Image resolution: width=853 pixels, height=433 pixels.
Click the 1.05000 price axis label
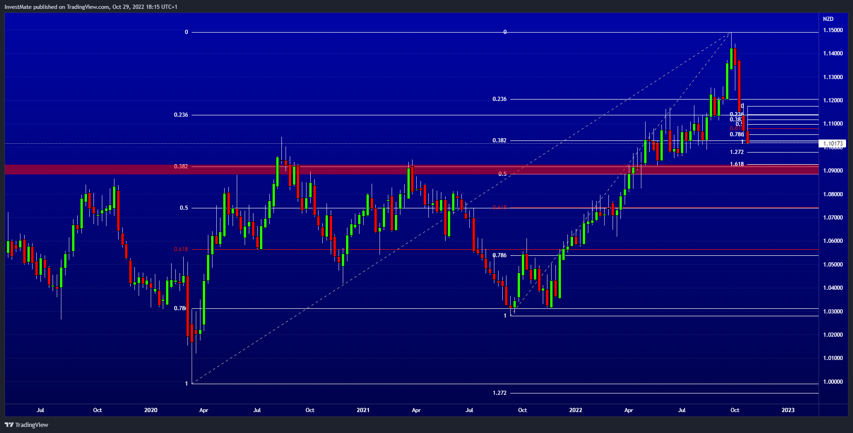[833, 265]
